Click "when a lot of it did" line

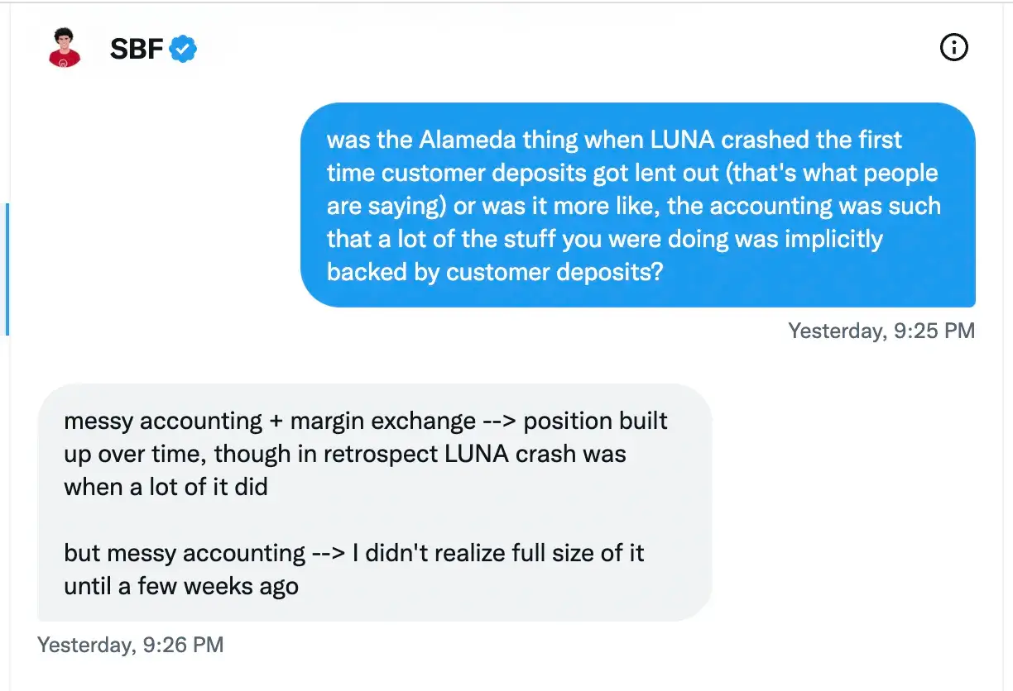[166, 487]
